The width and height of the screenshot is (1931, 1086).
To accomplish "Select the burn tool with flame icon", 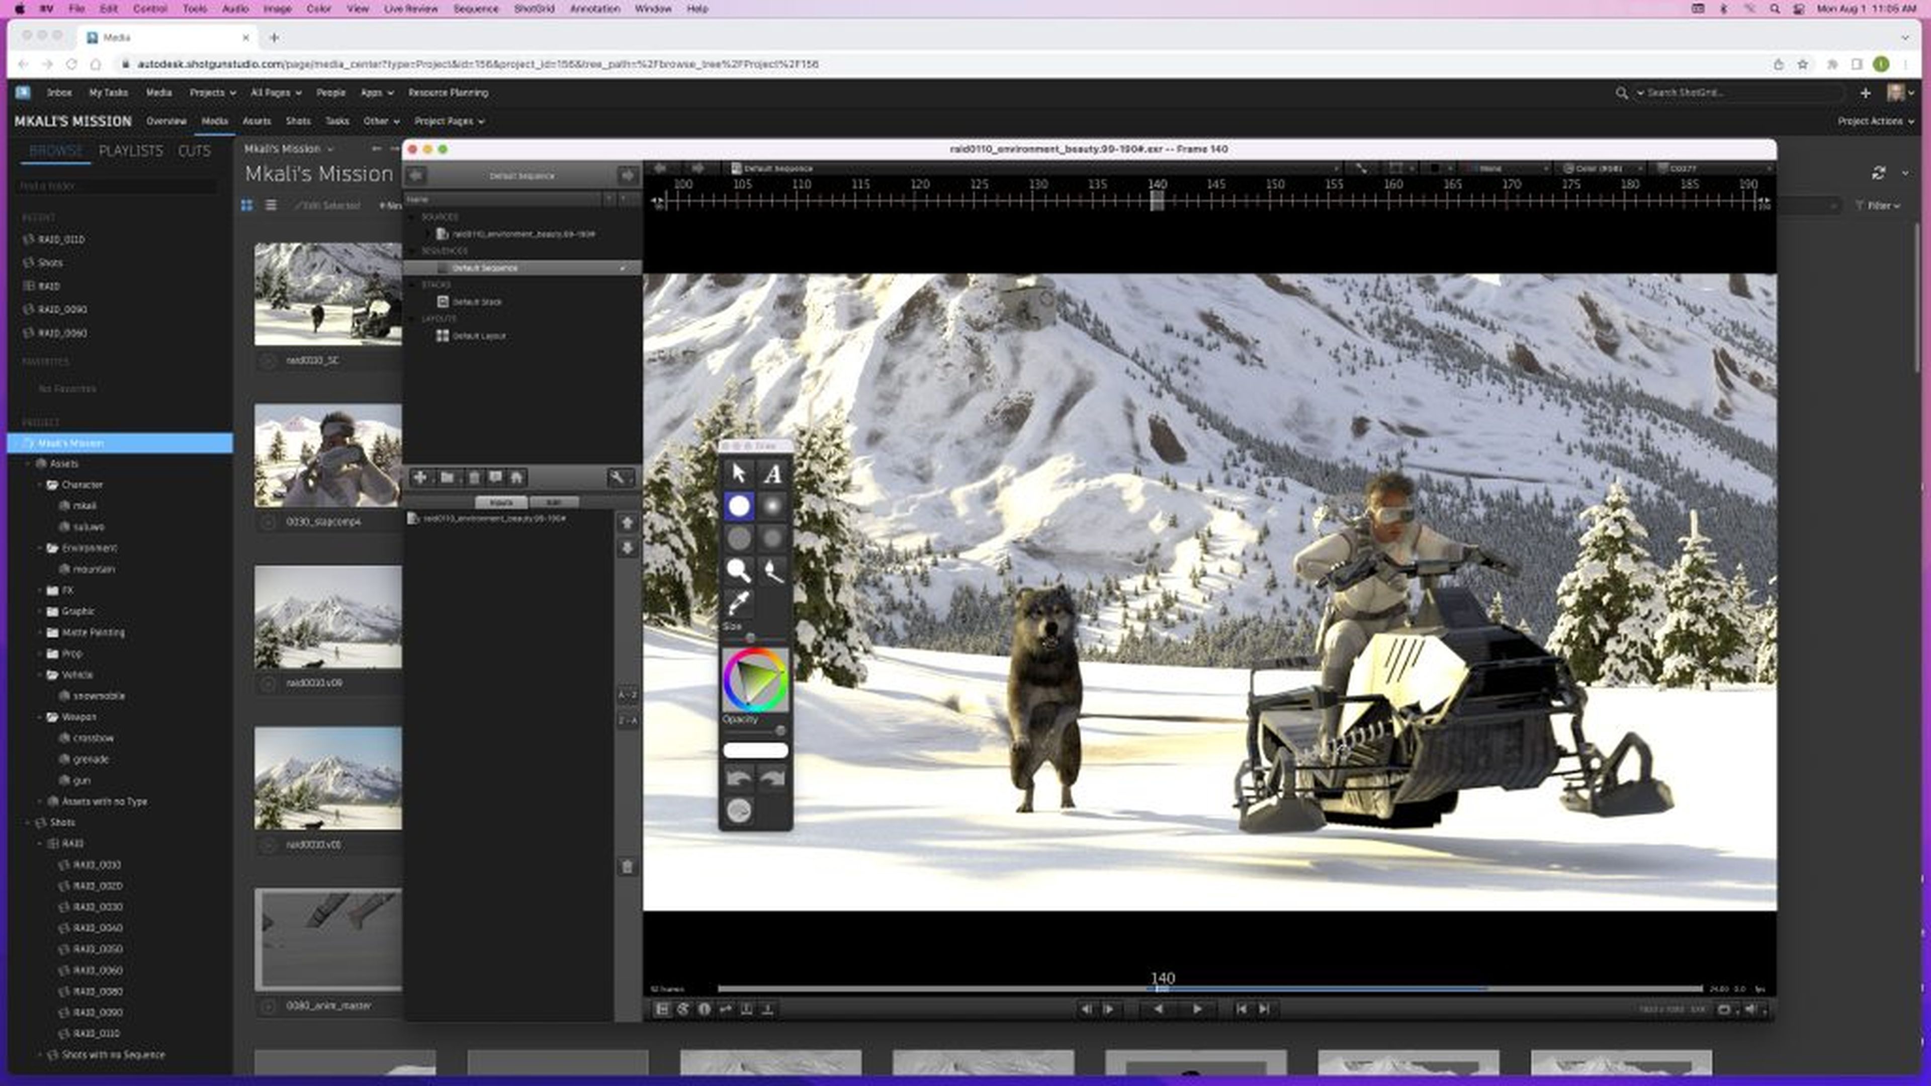I will tap(773, 570).
